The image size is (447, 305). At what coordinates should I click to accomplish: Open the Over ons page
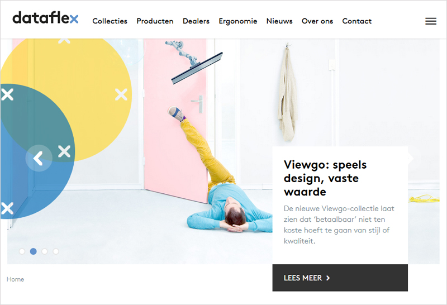317,21
